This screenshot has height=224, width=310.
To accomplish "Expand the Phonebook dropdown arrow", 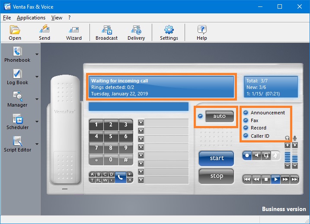I will (37, 54).
